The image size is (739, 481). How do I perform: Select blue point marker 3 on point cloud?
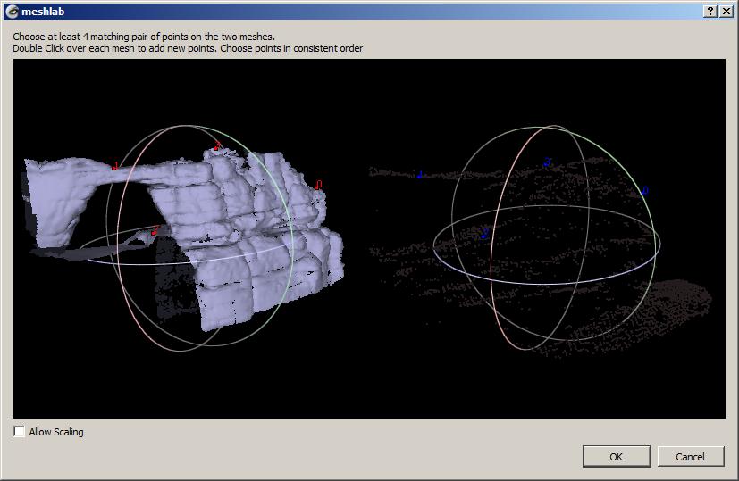(547, 162)
